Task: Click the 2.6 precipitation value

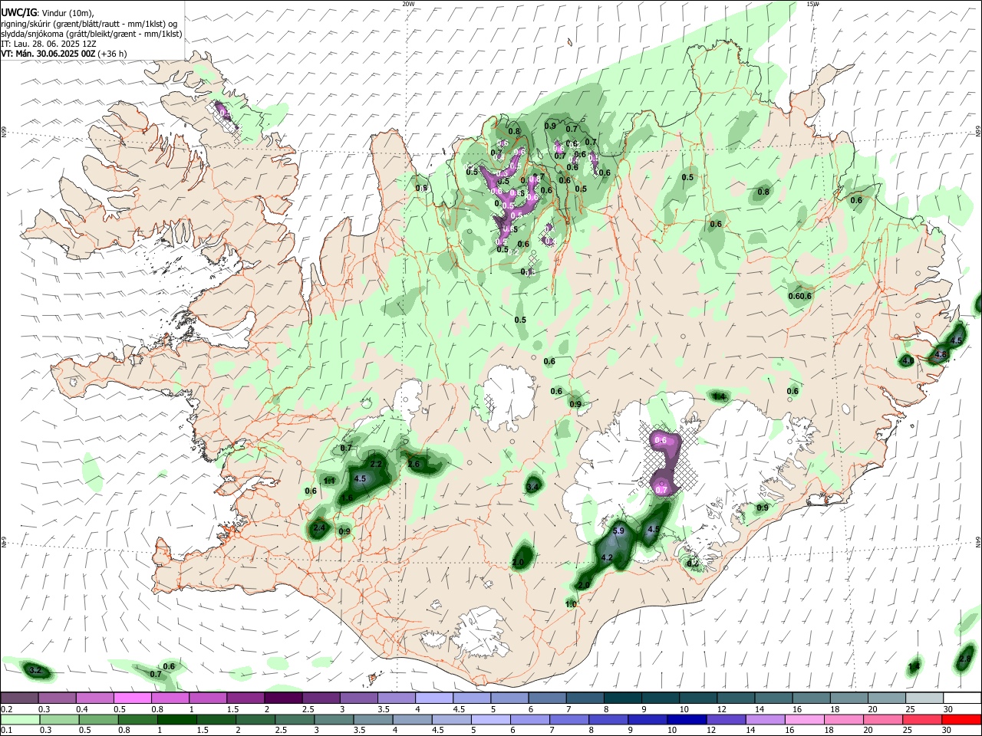Action: pos(414,464)
